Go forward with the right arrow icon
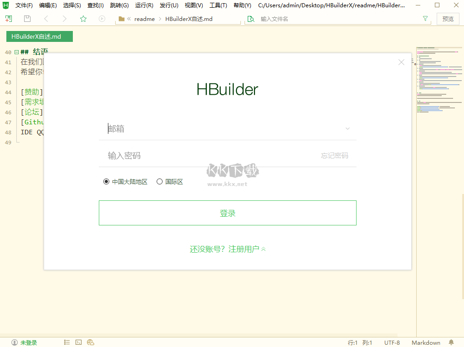This screenshot has width=464, height=347. tap(65, 19)
